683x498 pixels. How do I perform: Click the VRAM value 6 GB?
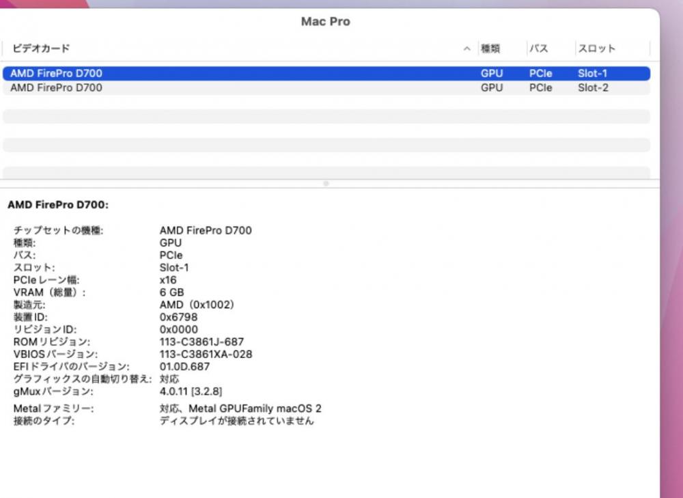(x=171, y=292)
